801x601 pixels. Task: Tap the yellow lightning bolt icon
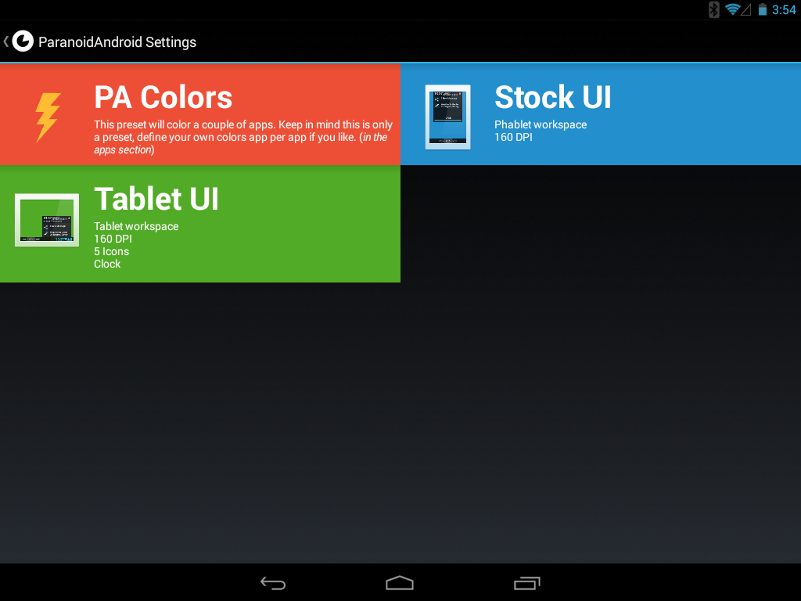point(48,117)
